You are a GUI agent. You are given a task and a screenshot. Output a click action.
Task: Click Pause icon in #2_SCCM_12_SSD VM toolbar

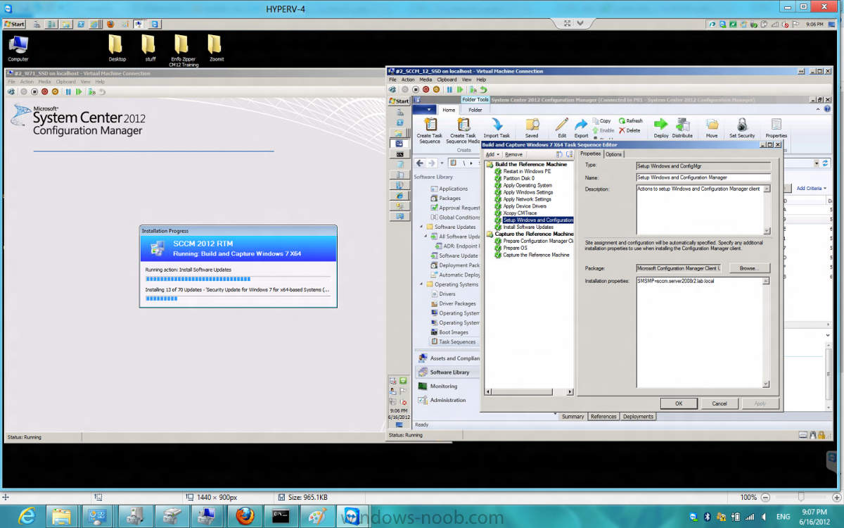pyautogui.click(x=449, y=89)
